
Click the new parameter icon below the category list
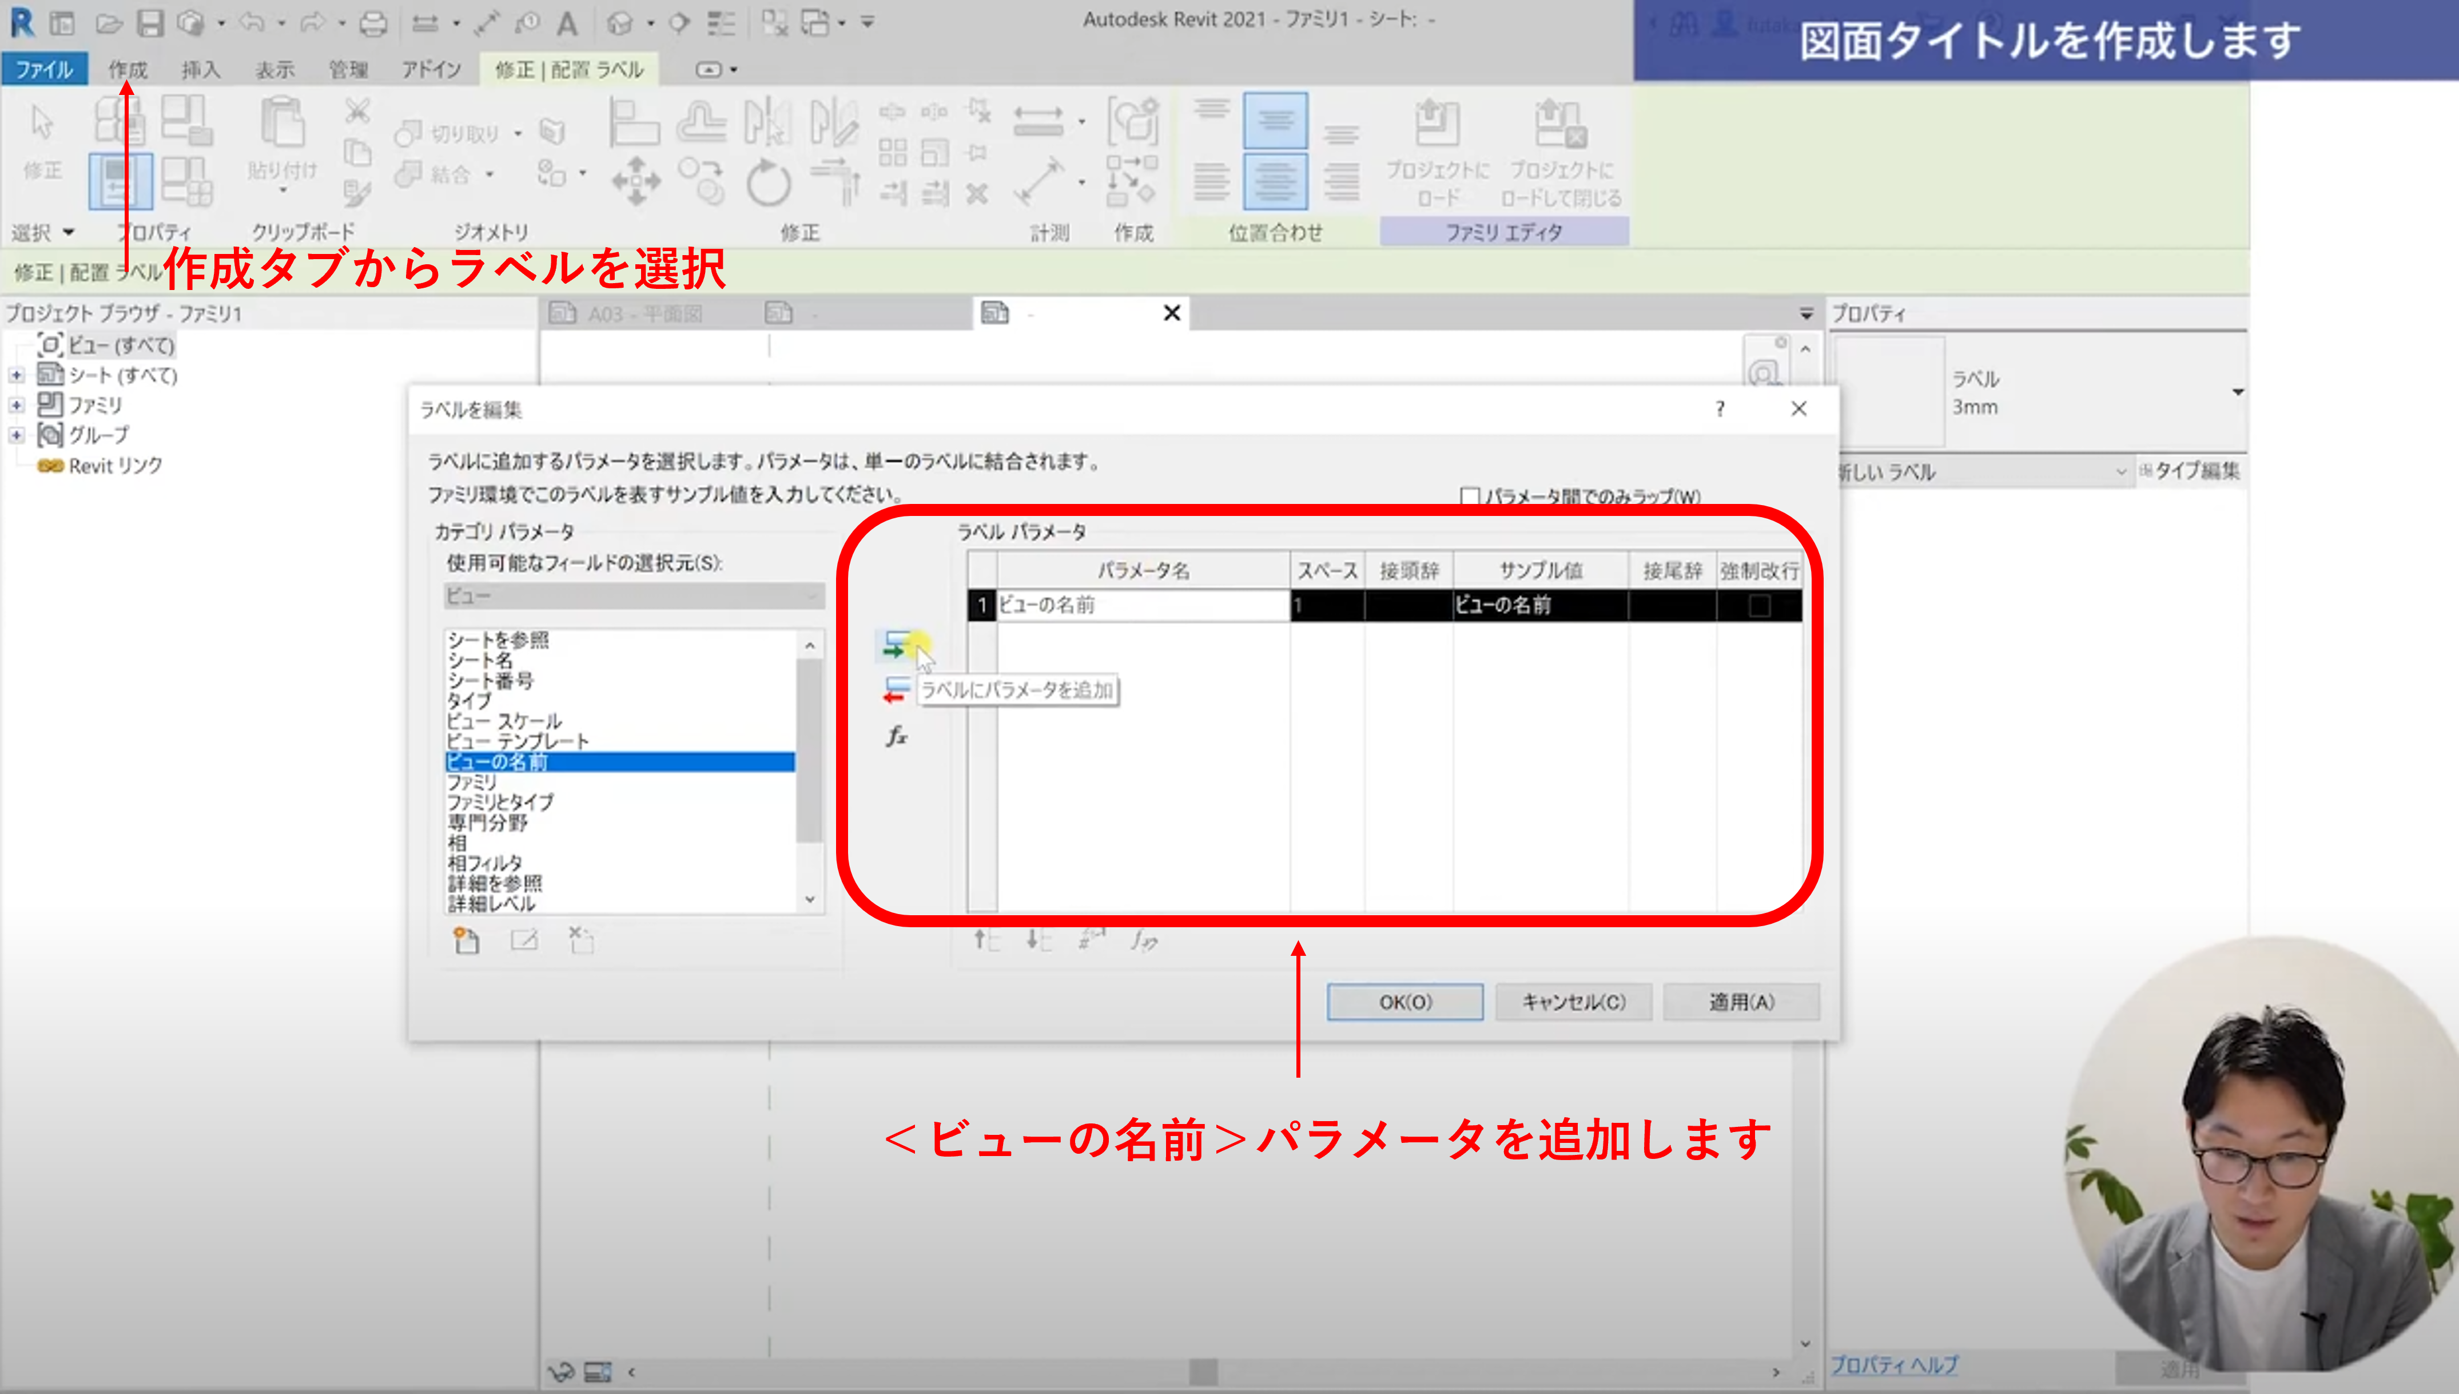[x=466, y=941]
